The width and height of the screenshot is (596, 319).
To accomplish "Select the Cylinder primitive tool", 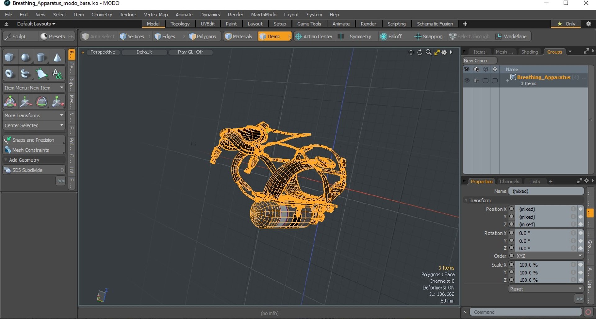I will (x=41, y=57).
